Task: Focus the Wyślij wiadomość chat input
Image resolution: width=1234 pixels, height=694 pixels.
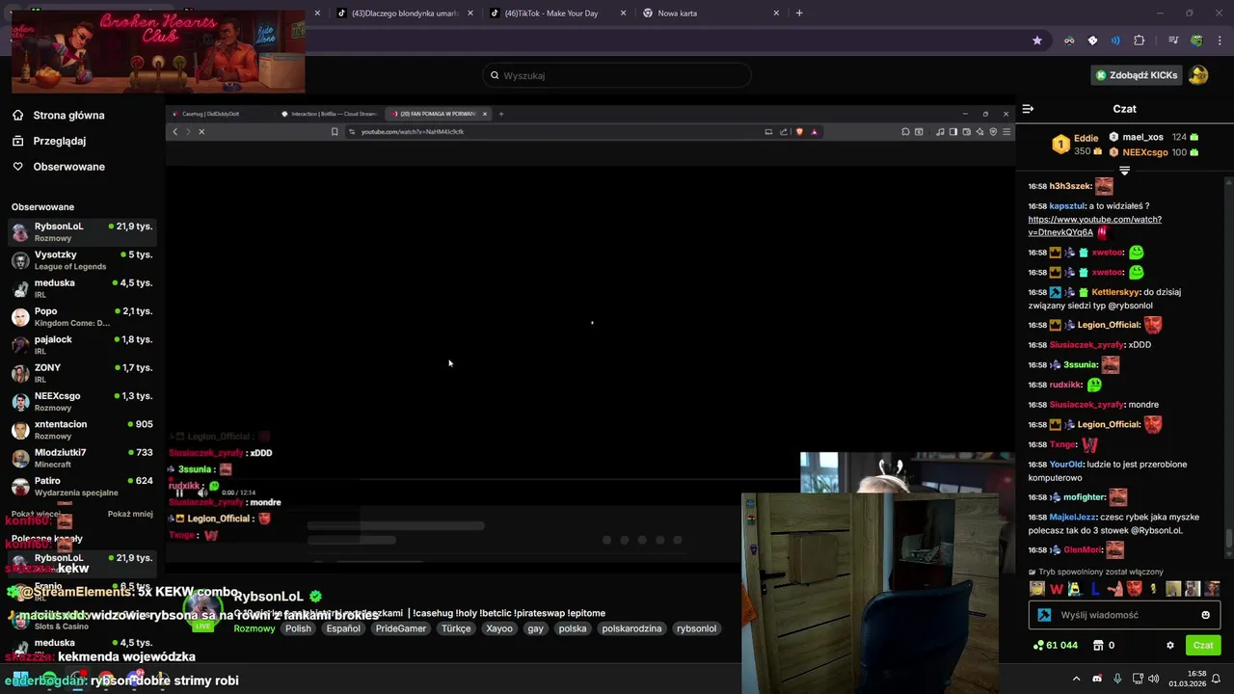Action: (x=1124, y=615)
